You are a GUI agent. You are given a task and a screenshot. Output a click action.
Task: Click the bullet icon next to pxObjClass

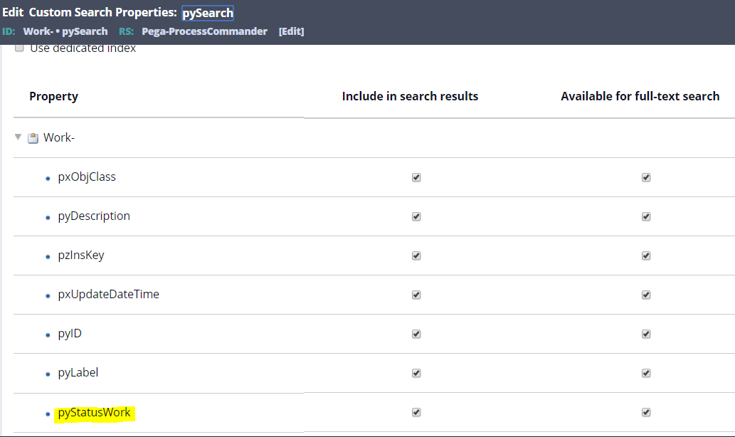point(47,177)
